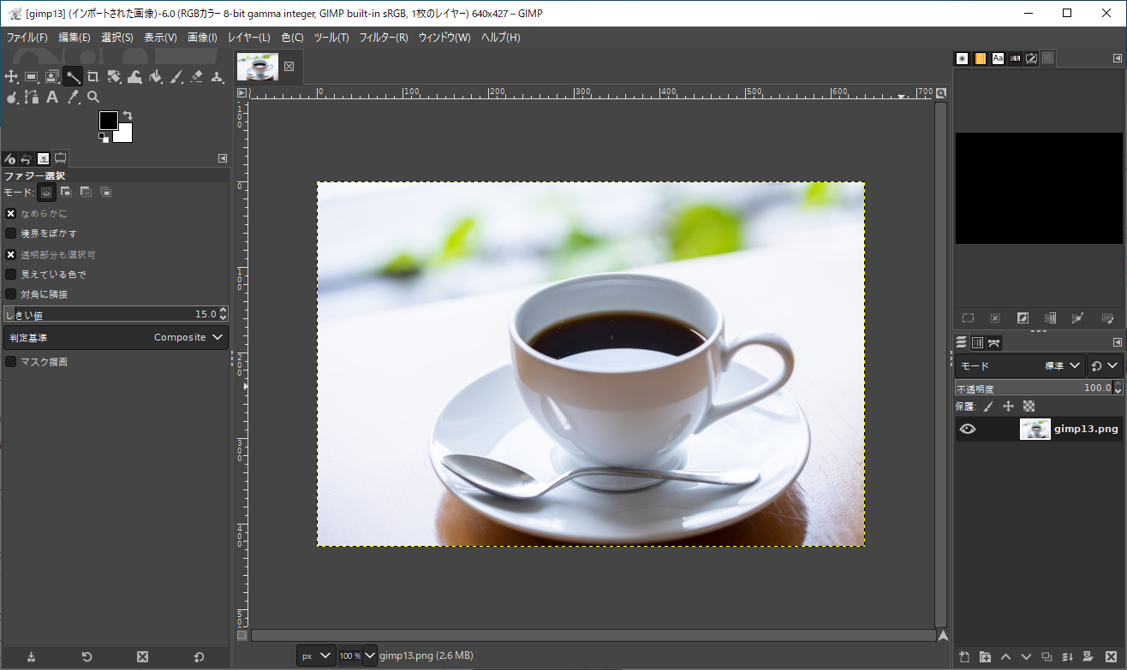The width and height of the screenshot is (1127, 670).
Task: Hide the gimp13.png layer with eye icon
Action: [x=968, y=430]
